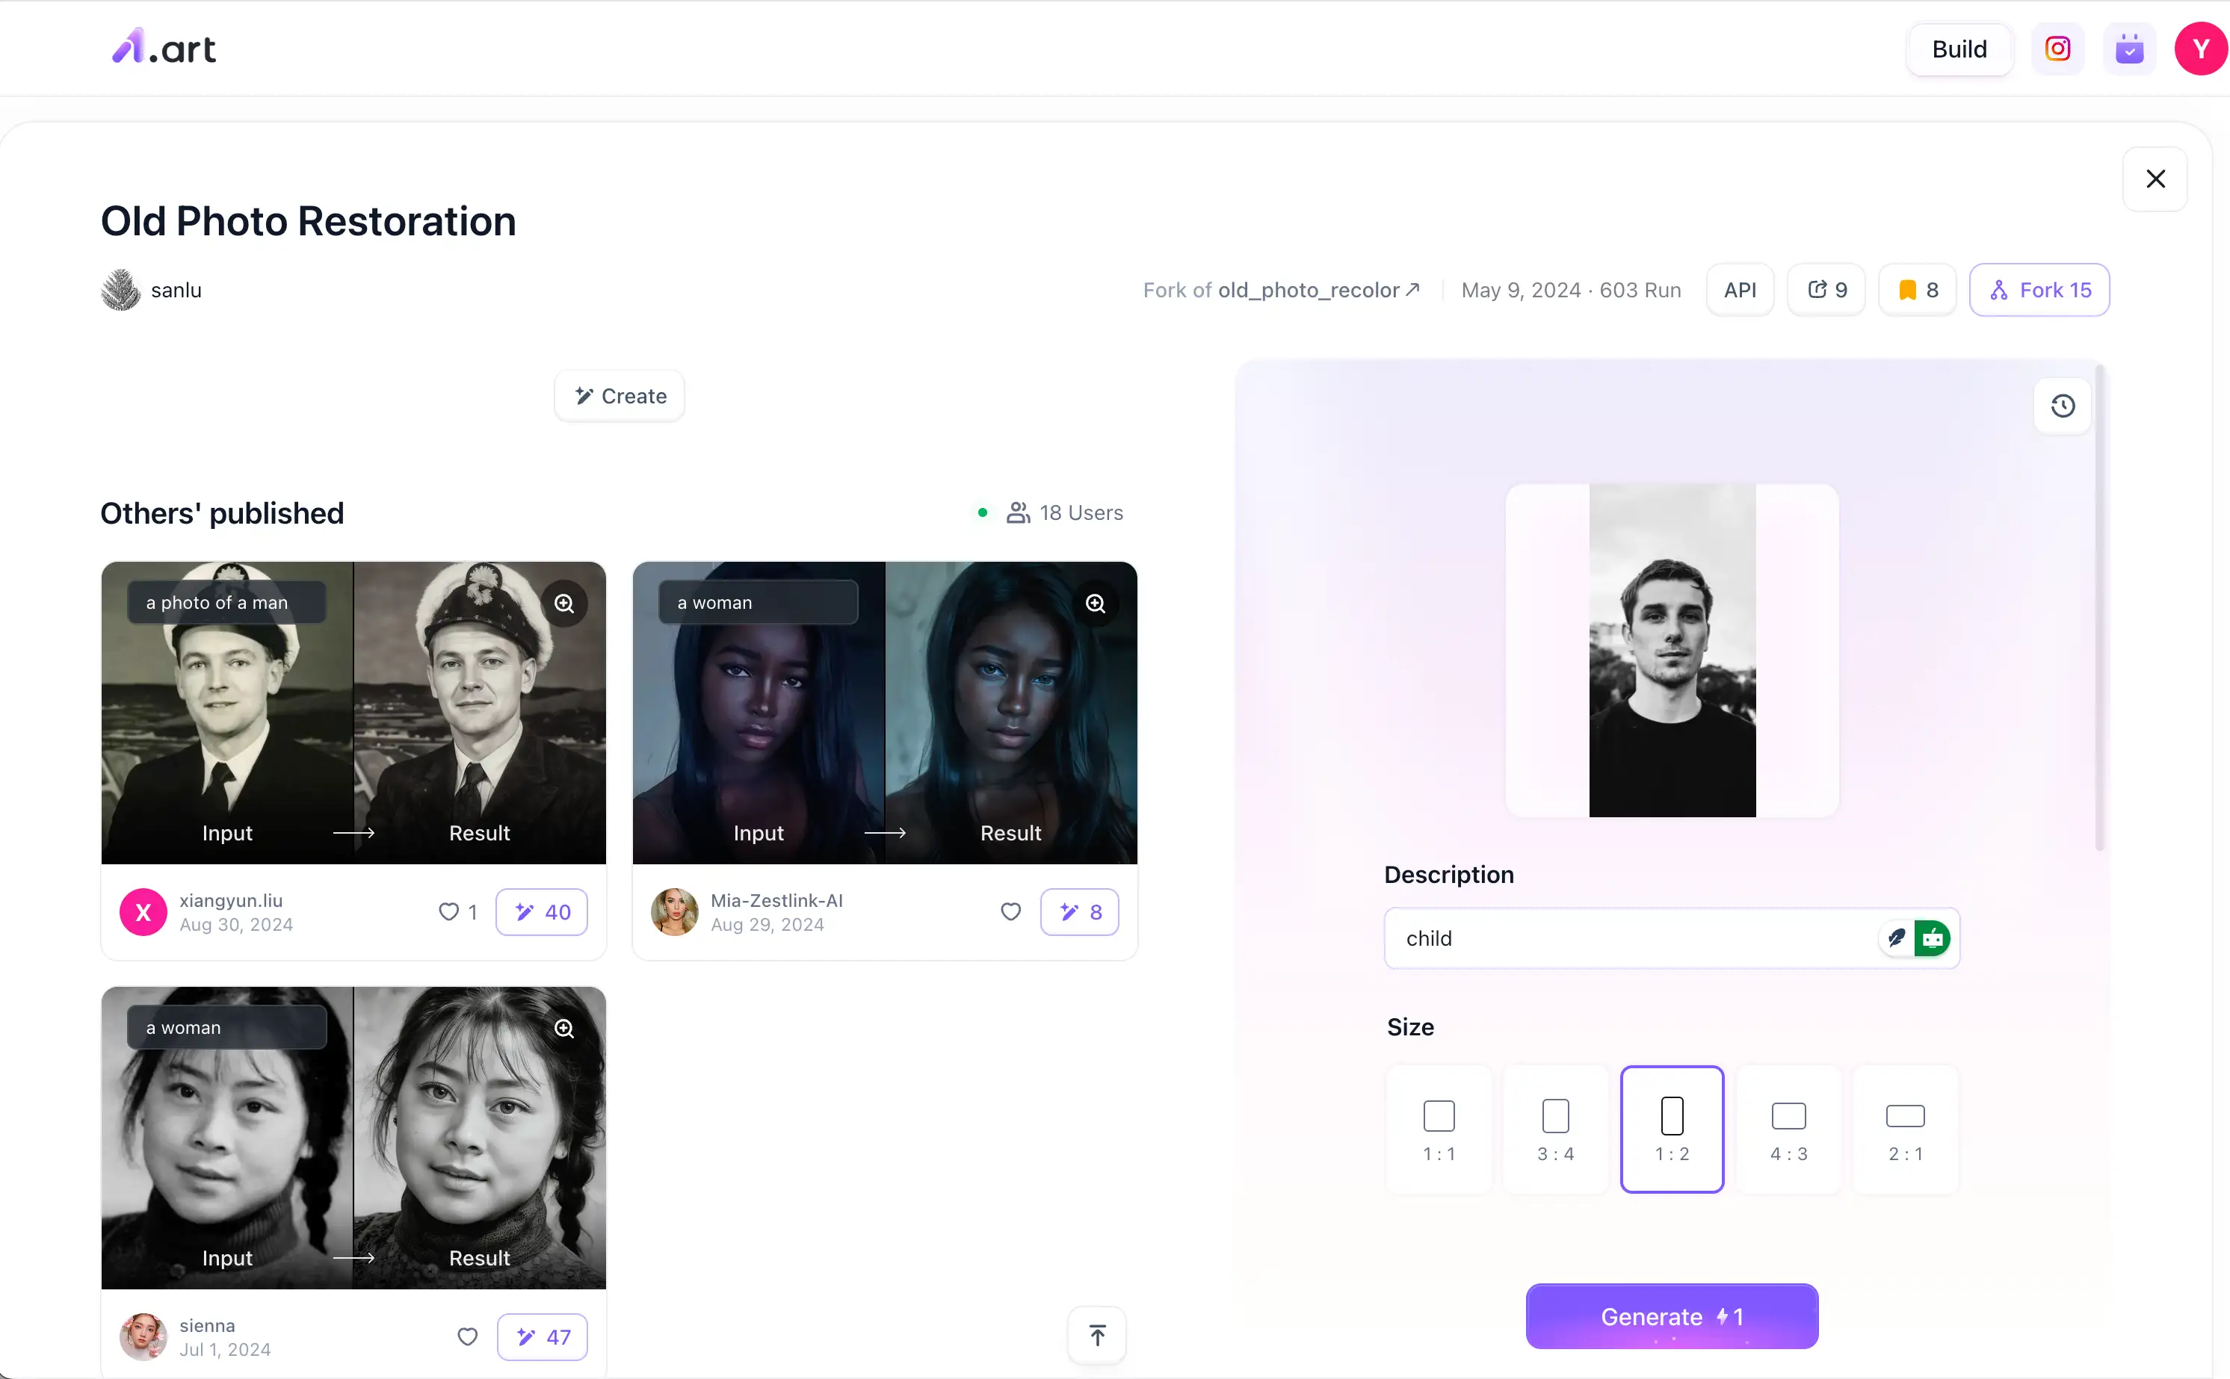Select the 1:1 size option
The image size is (2230, 1379).
pyautogui.click(x=1439, y=1129)
